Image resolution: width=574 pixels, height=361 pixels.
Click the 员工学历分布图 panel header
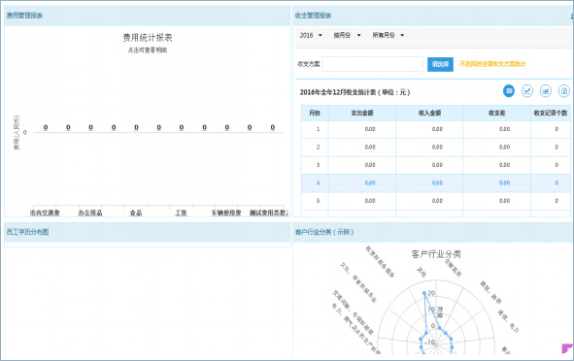click(148, 232)
